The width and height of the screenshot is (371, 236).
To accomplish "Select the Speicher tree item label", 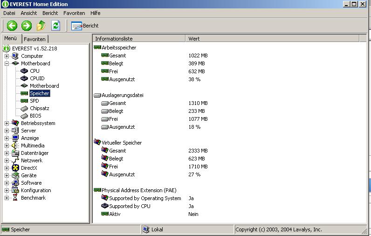I will pyautogui.click(x=40, y=93).
